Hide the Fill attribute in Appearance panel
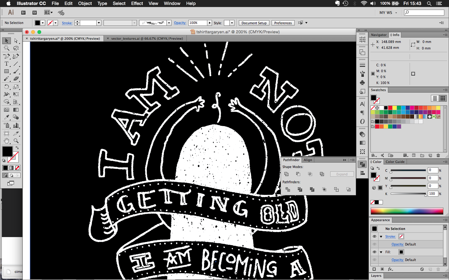The width and height of the screenshot is (449, 280). [x=374, y=252]
